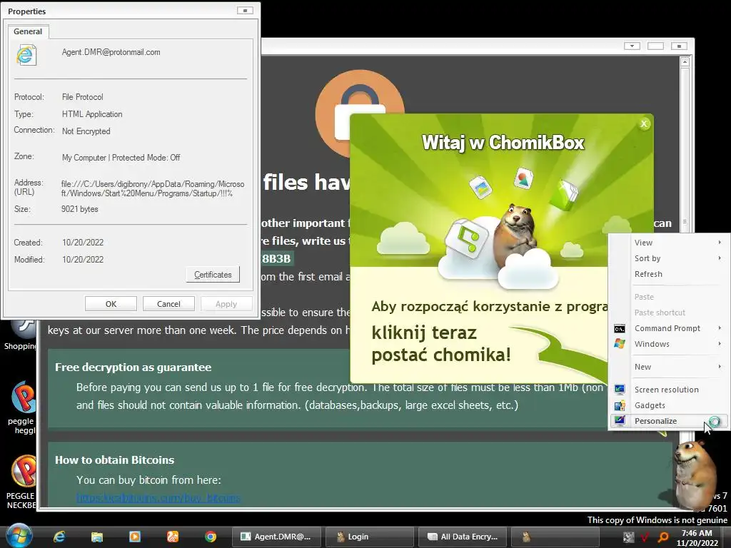Screen dimensions: 731x548
Task: Expand the Sort by submenu
Action: point(670,258)
